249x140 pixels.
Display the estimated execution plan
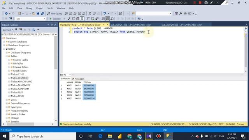pos(73,19)
